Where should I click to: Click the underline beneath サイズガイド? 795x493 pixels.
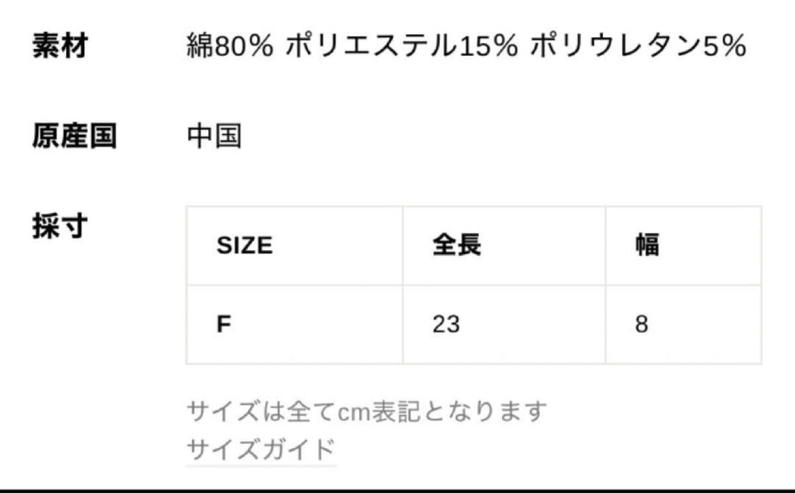click(x=261, y=465)
